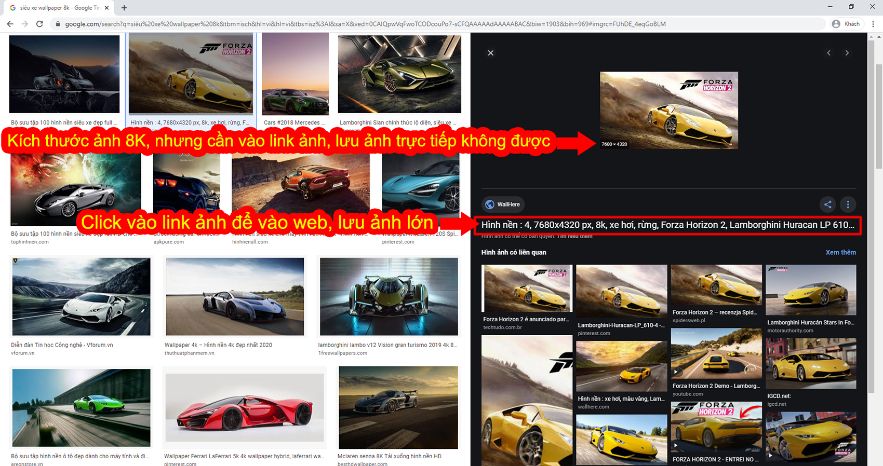
Task: Click the Mclaren senna 8K Tải xuống caption
Action: (x=390, y=457)
